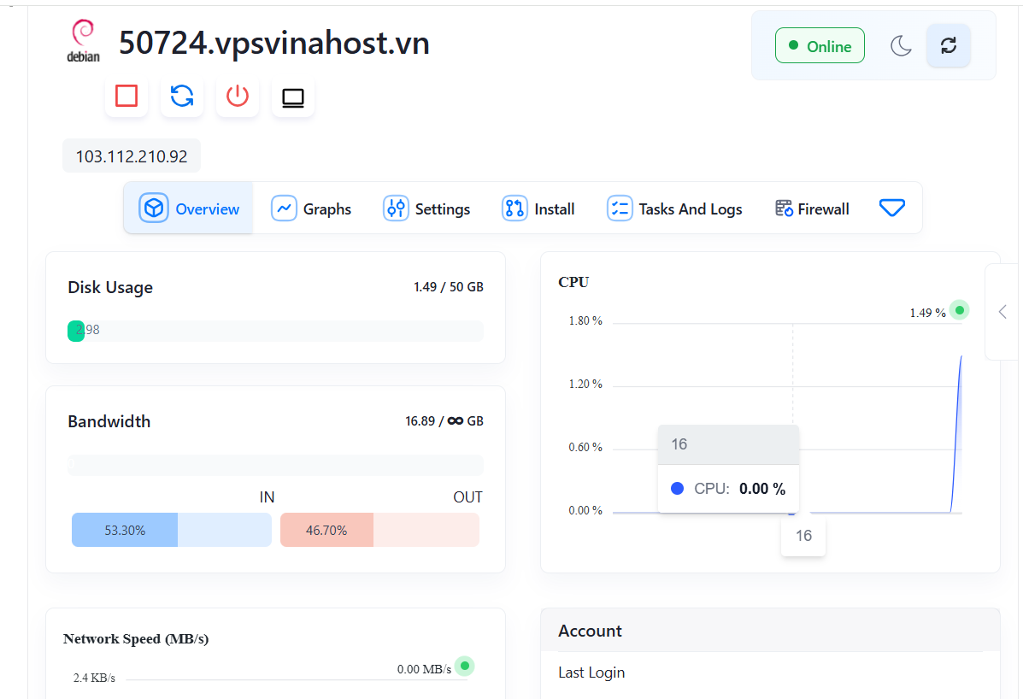Viewport: 1023px width, 699px height.
Task: Expand the blue chevron dropdown after Firewall
Action: point(892,208)
